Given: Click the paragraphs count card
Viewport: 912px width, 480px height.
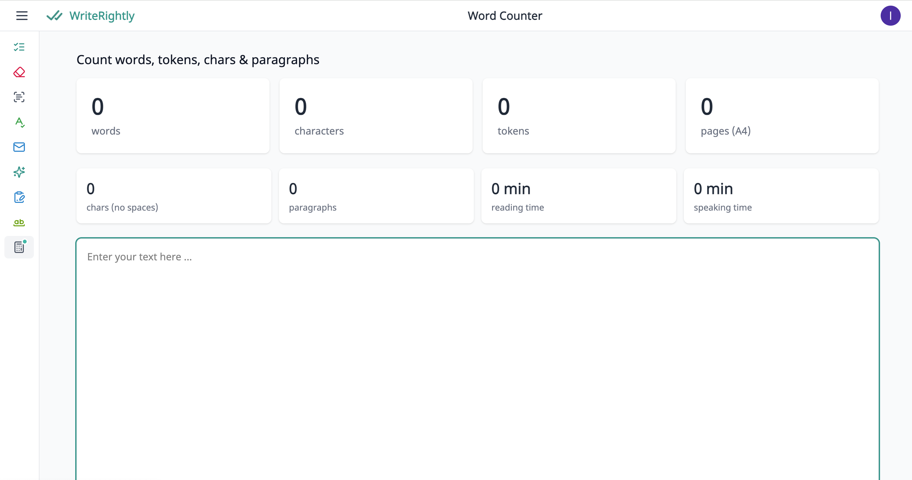Looking at the screenshot, I should [376, 196].
